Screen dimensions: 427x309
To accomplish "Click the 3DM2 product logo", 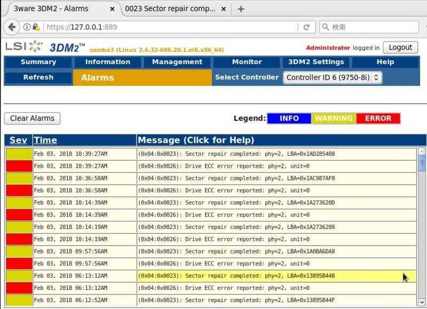I will point(67,47).
